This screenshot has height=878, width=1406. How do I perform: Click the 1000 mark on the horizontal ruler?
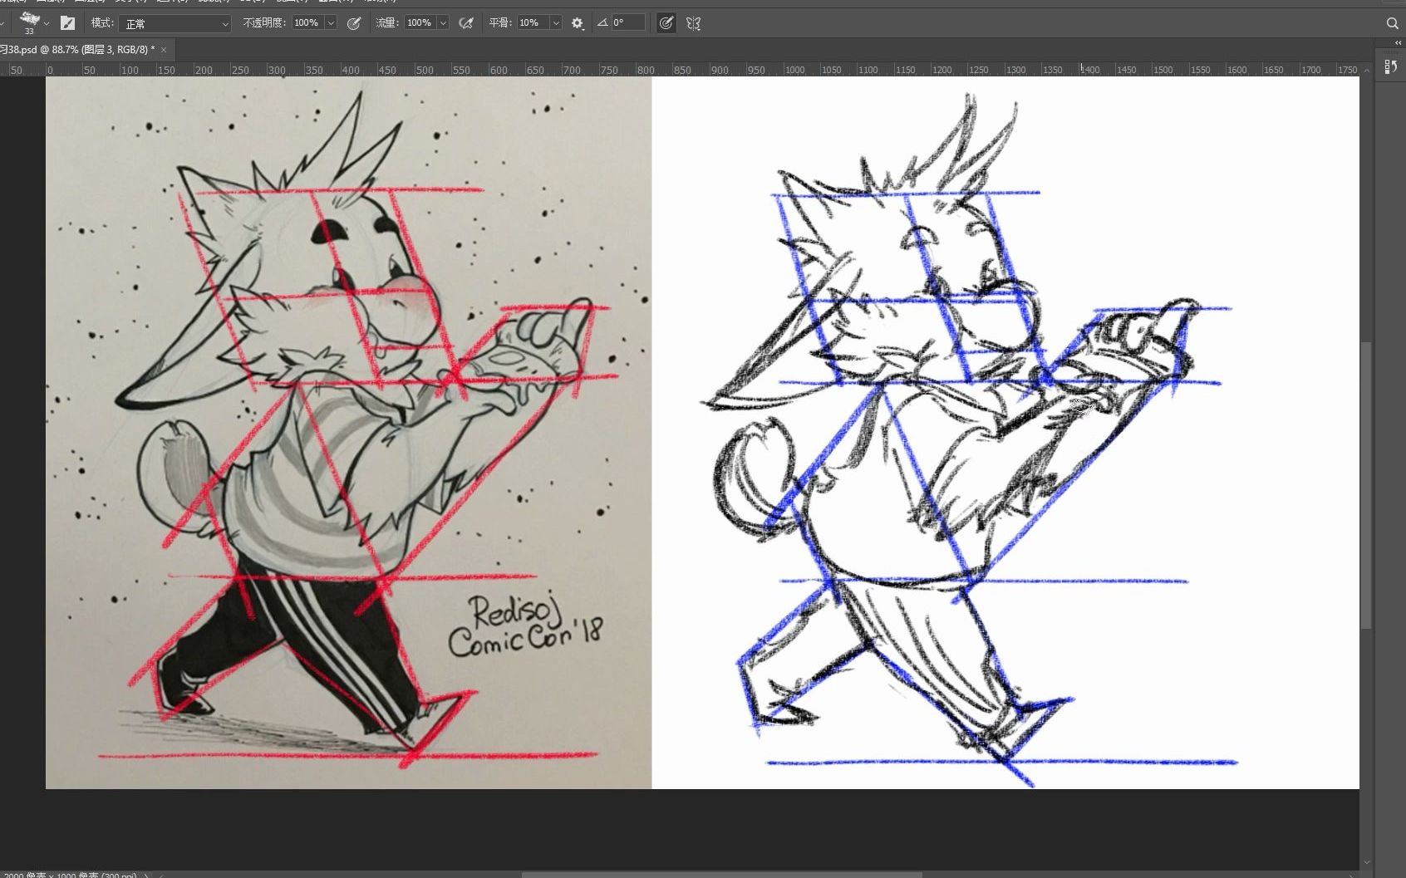[795, 71]
